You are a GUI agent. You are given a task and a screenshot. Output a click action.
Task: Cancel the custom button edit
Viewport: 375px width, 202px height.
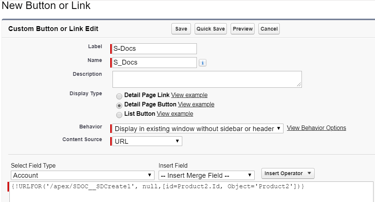(x=269, y=29)
